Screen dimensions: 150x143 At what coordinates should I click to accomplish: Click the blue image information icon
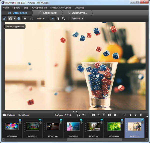[19, 19]
